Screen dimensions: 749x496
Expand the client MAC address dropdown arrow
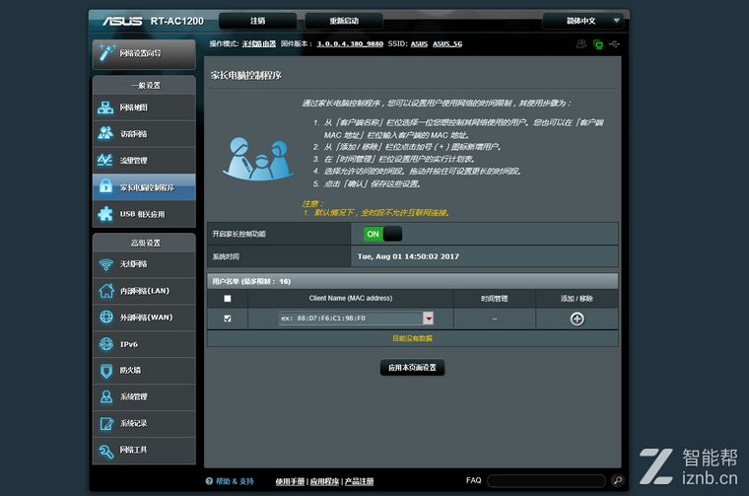click(x=428, y=319)
